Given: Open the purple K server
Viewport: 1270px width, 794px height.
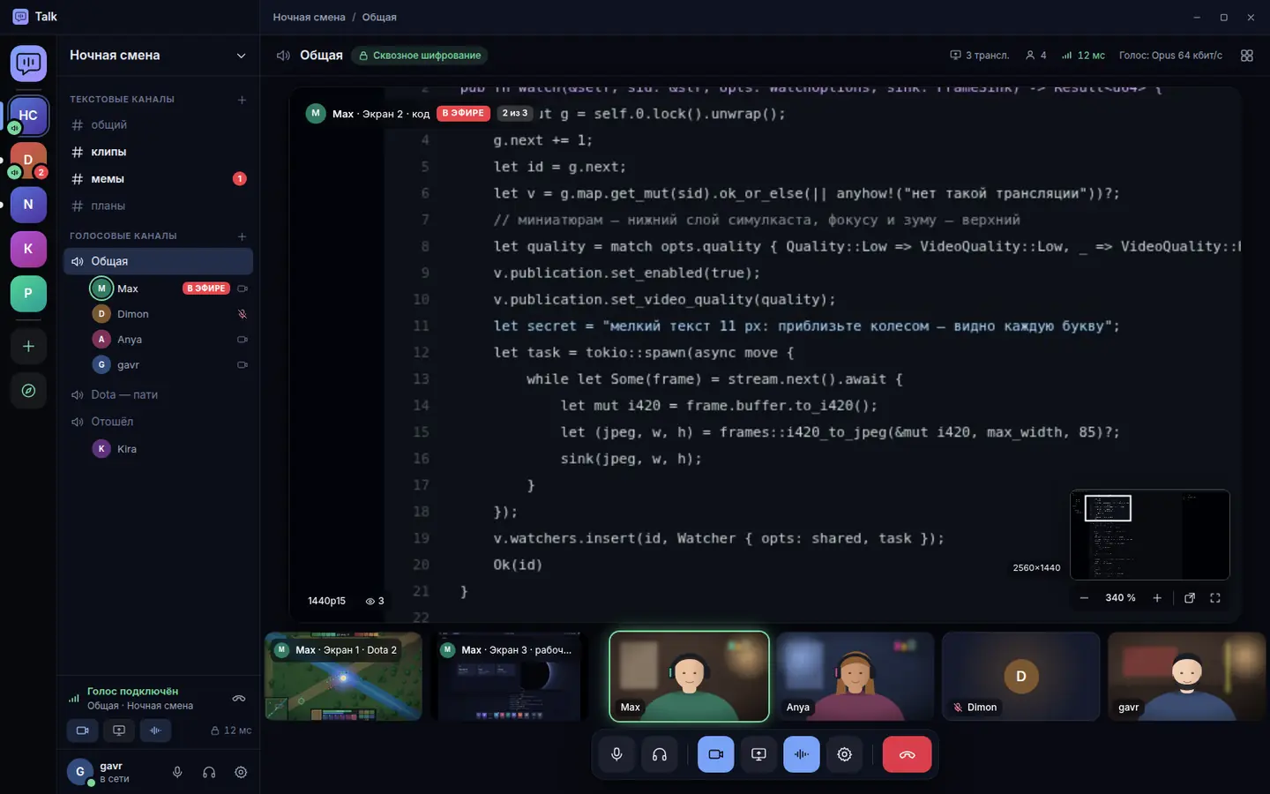Looking at the screenshot, I should point(28,249).
